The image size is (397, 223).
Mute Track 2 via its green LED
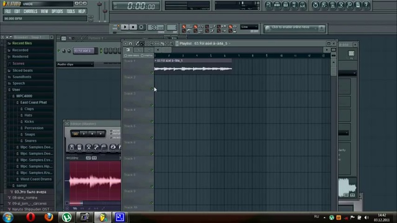pyautogui.click(x=152, y=89)
